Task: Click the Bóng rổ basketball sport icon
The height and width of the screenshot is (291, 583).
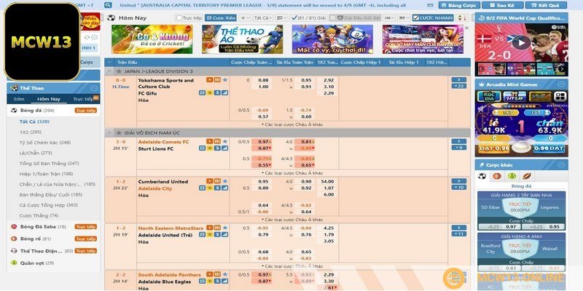Action: coord(13,238)
